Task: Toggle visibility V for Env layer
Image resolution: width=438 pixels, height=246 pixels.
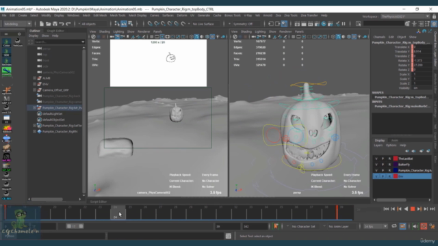Action: click(376, 176)
